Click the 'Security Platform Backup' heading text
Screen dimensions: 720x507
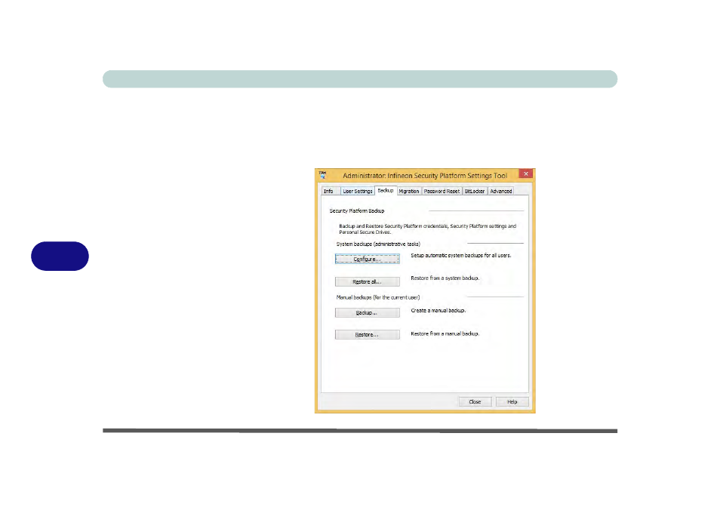point(357,210)
